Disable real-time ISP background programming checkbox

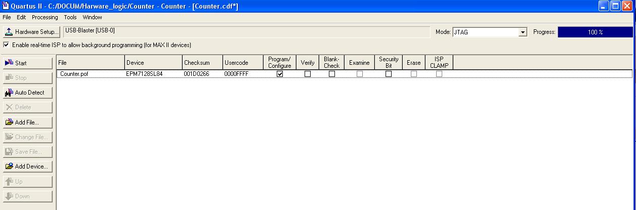click(x=6, y=45)
